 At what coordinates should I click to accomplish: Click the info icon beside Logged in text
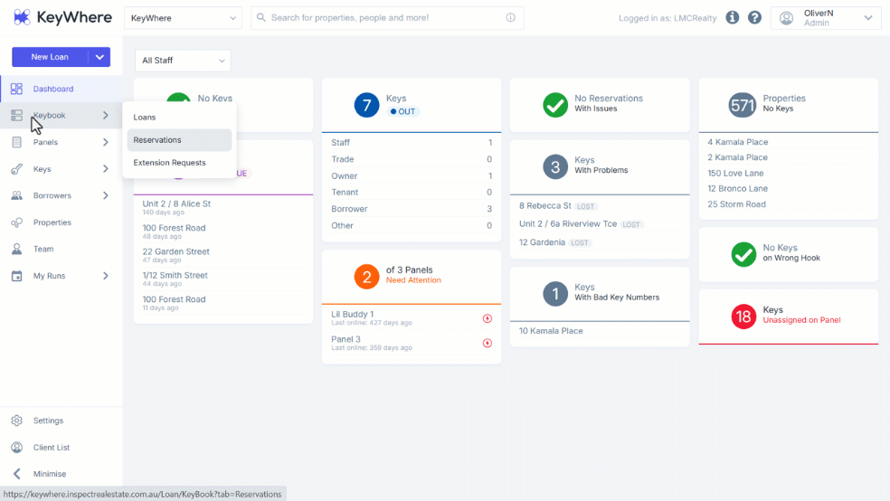pos(733,17)
